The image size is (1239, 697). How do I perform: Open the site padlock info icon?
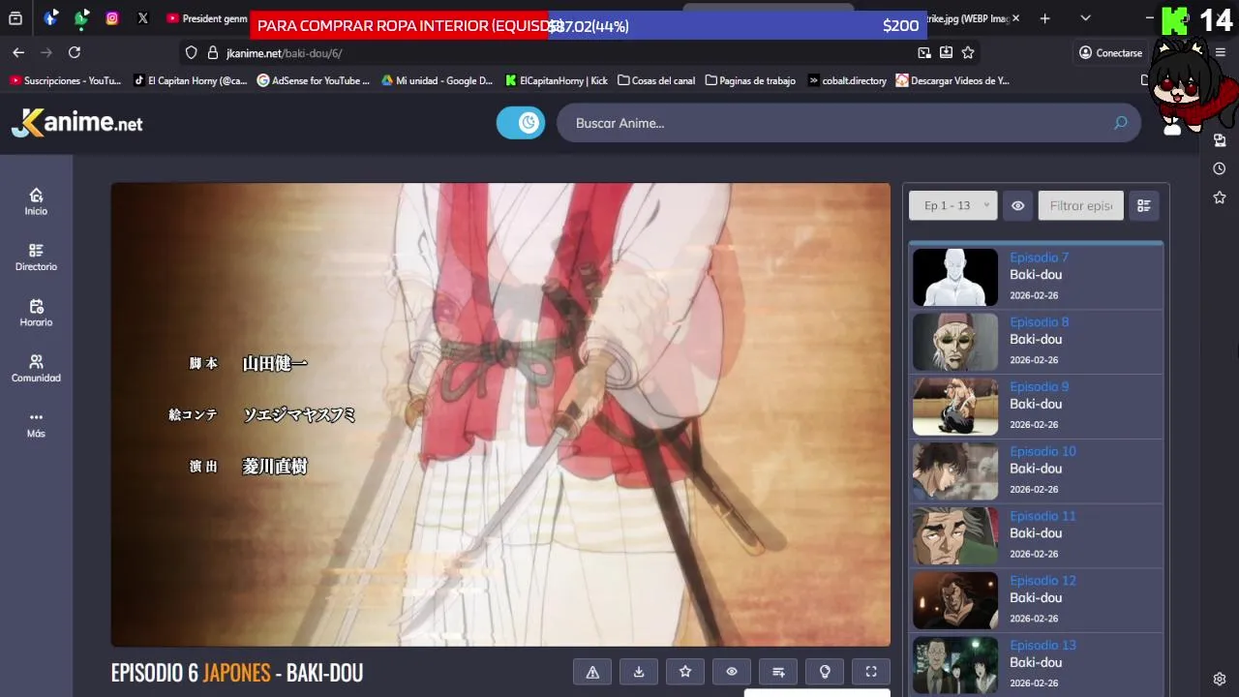213,53
